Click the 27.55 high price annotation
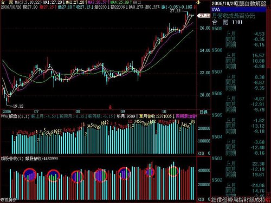271x203 pixels. (x=175, y=11)
